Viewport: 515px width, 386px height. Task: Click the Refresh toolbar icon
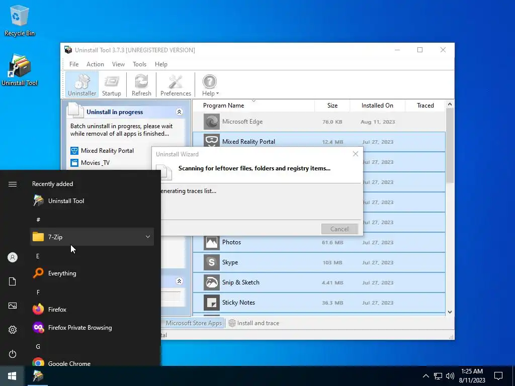[x=141, y=84]
